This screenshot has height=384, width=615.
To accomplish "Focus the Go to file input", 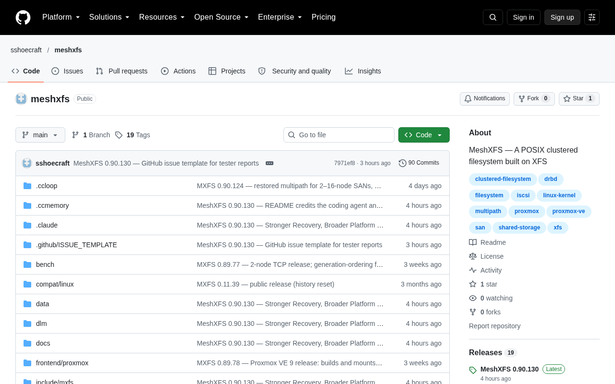I will pyautogui.click(x=339, y=135).
